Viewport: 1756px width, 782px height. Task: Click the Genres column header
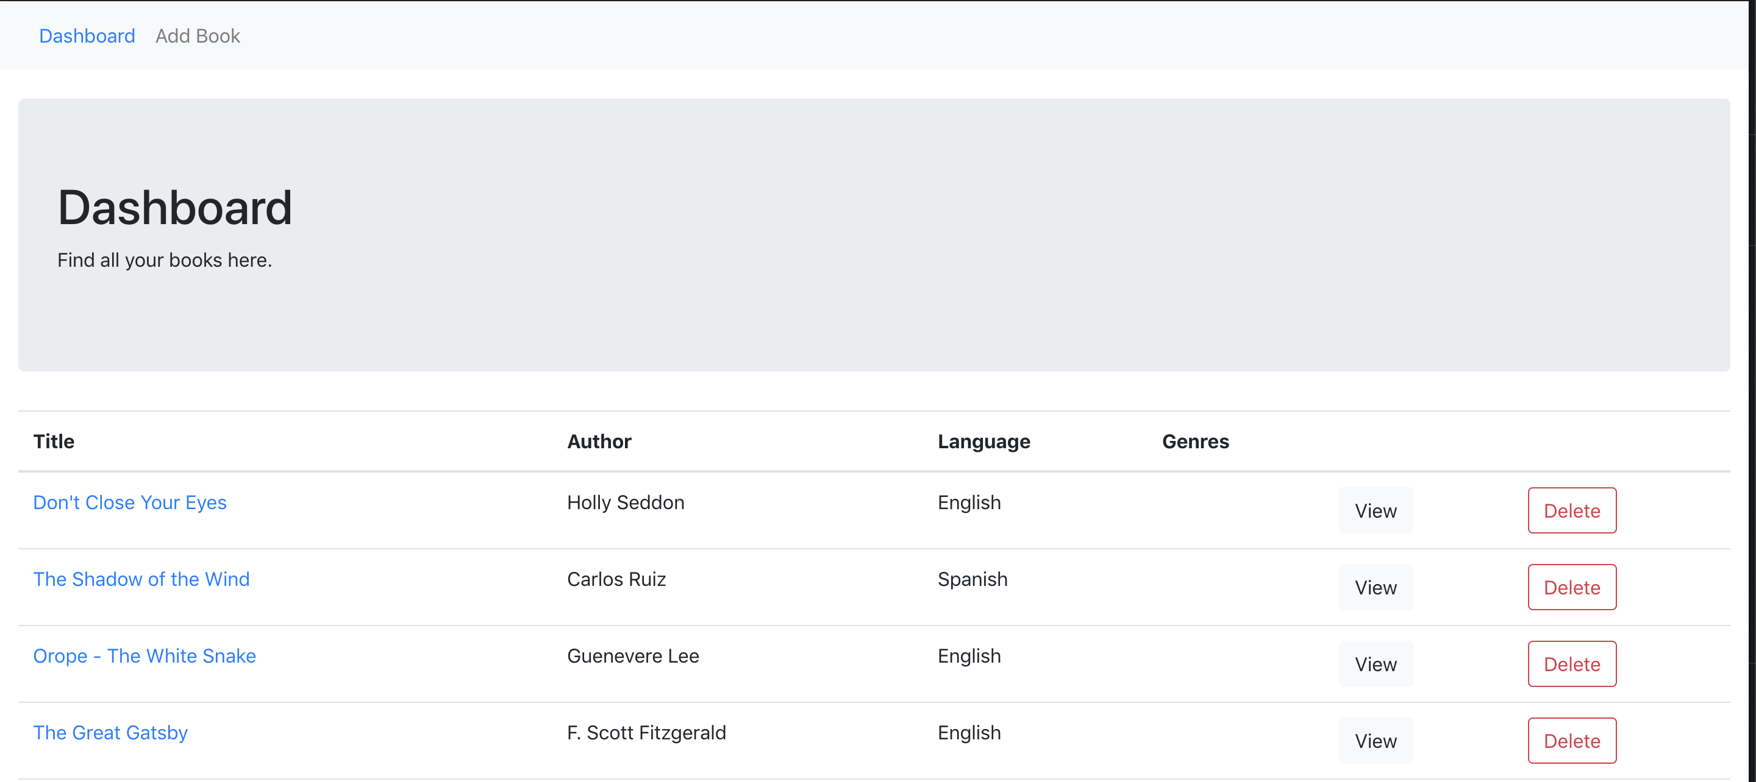coord(1195,442)
